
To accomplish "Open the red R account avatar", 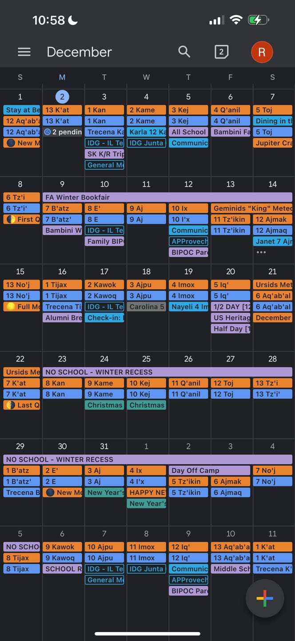I will 262,52.
